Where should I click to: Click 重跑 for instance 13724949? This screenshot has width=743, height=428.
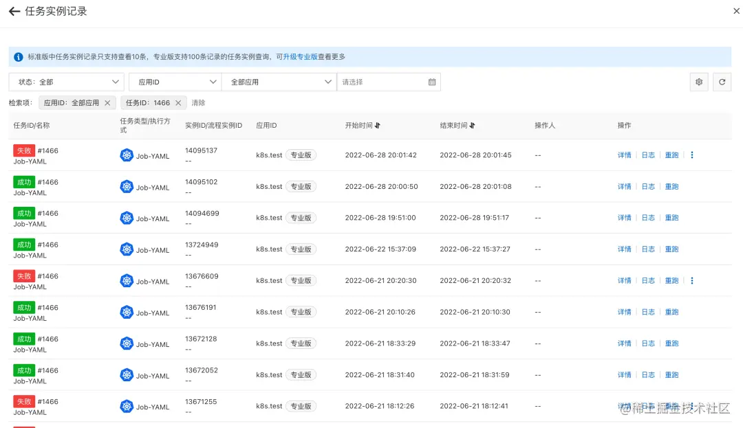pyautogui.click(x=671, y=249)
